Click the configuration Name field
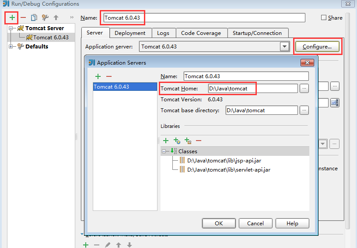Screen dimensions: 357x248 coord(204,18)
